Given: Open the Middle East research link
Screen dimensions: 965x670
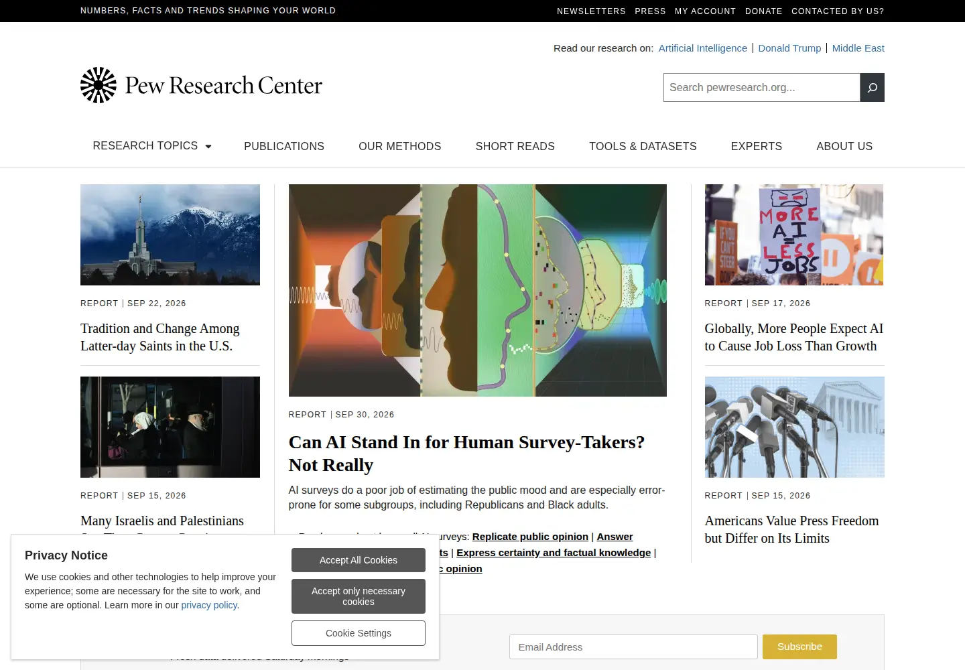Looking at the screenshot, I should pyautogui.click(x=858, y=48).
